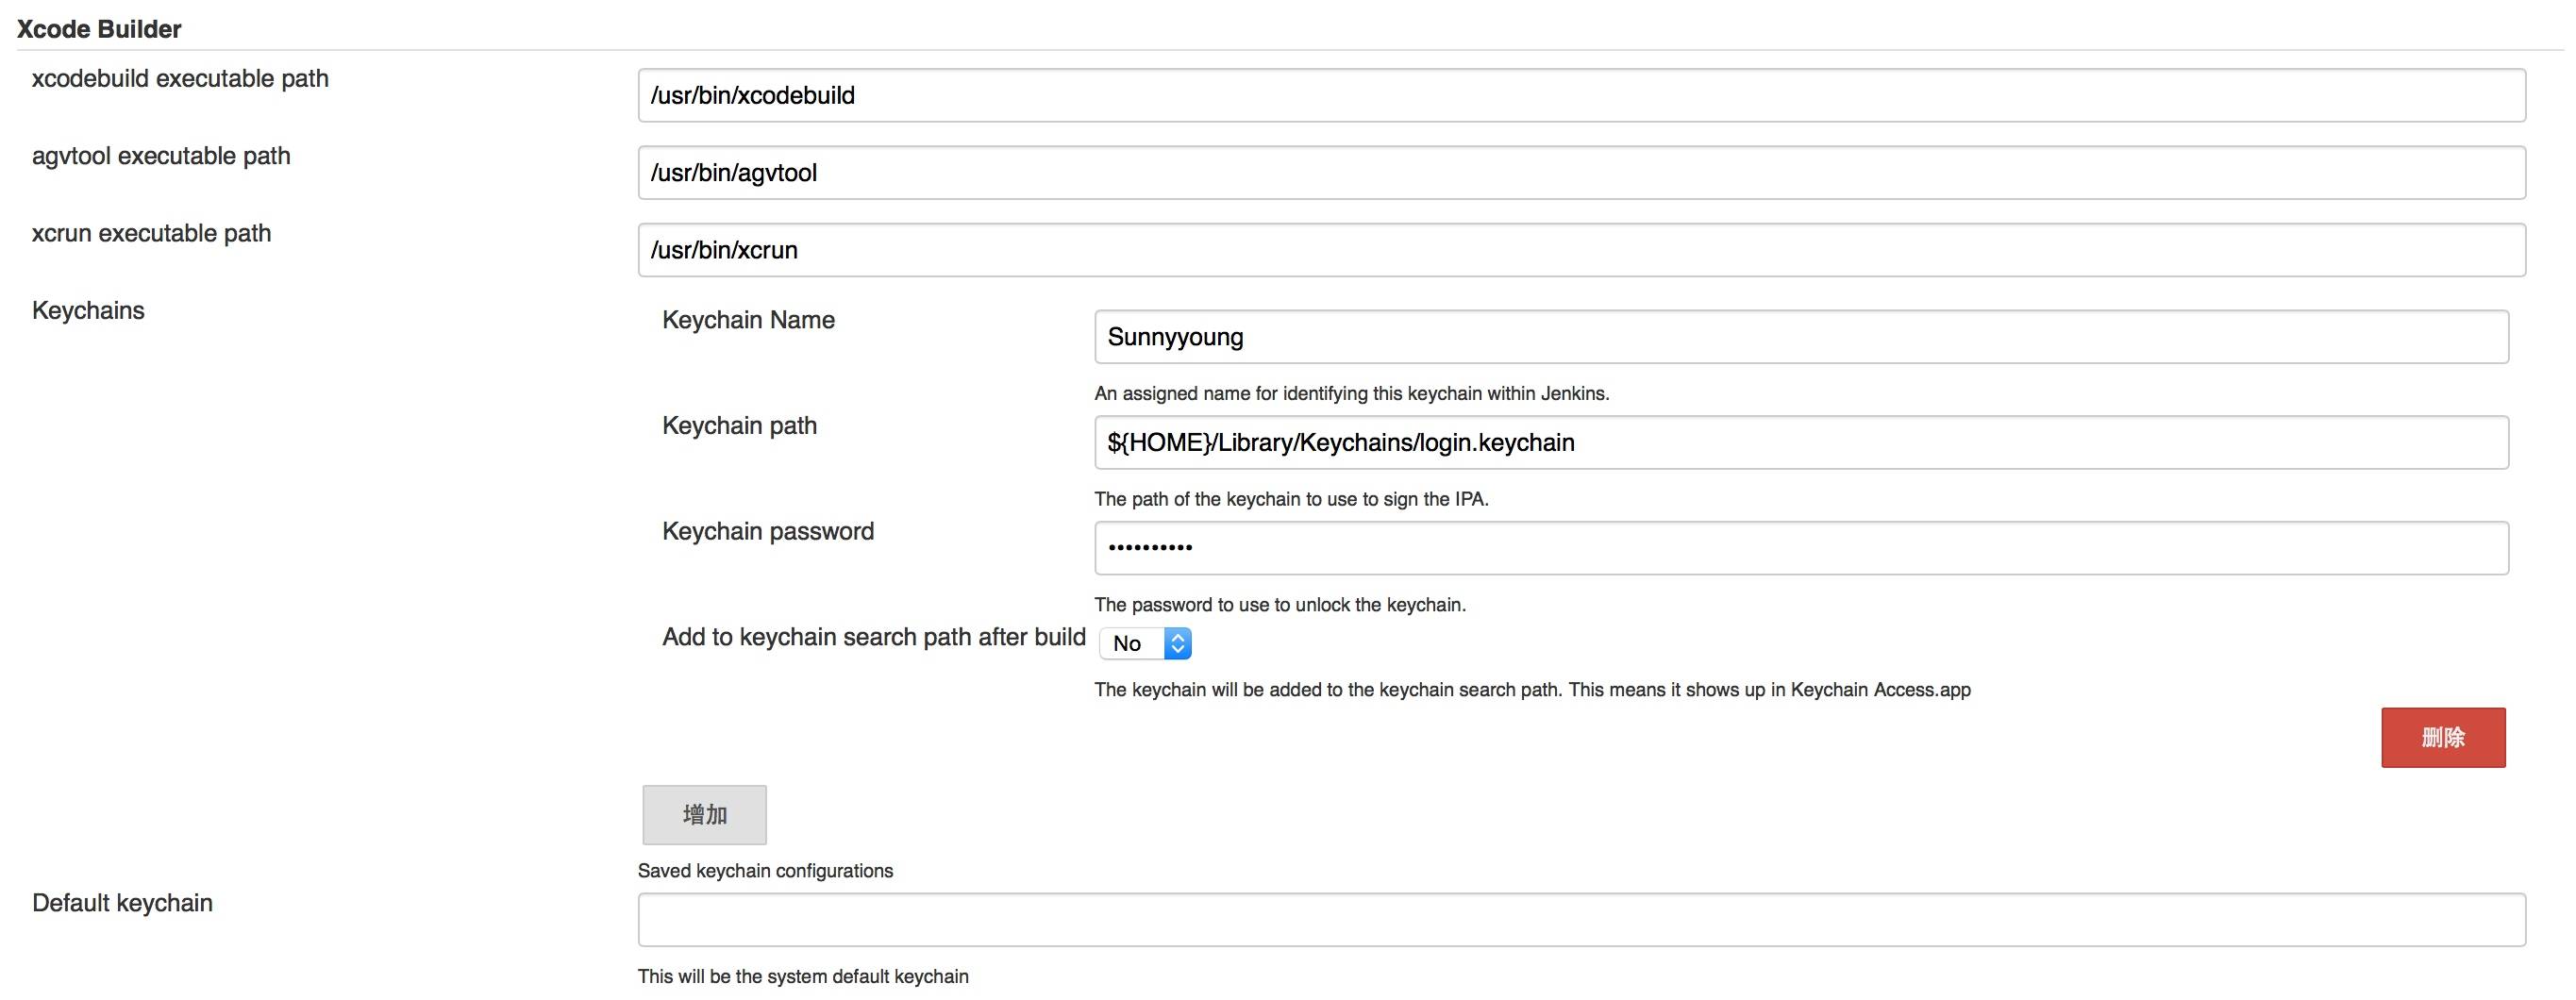
Task: Click the 'Default keychain' label
Action: (x=122, y=903)
